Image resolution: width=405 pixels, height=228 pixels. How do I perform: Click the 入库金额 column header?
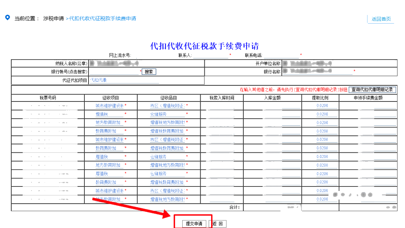tap(272, 98)
